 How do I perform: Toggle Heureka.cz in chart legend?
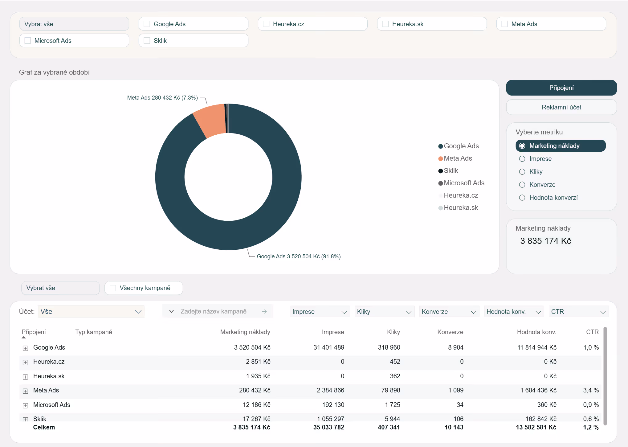[x=458, y=195]
